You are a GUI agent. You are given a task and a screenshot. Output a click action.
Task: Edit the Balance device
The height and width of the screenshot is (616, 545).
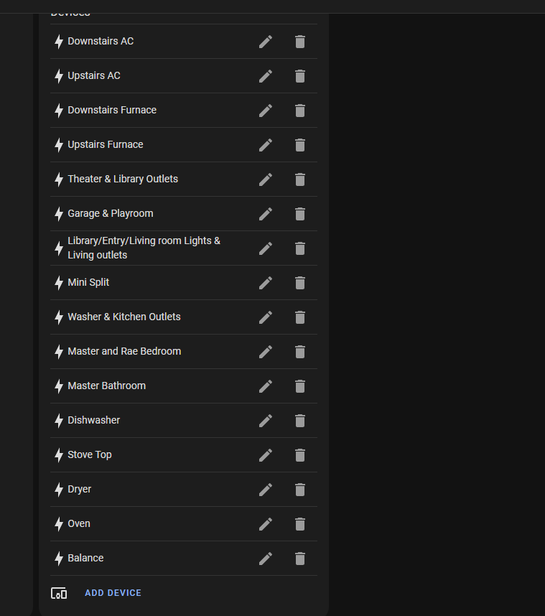pos(266,559)
